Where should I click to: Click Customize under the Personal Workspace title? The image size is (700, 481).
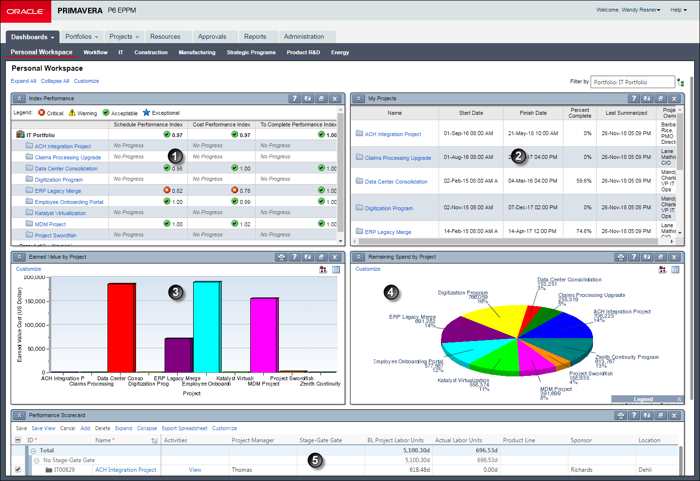click(x=86, y=81)
